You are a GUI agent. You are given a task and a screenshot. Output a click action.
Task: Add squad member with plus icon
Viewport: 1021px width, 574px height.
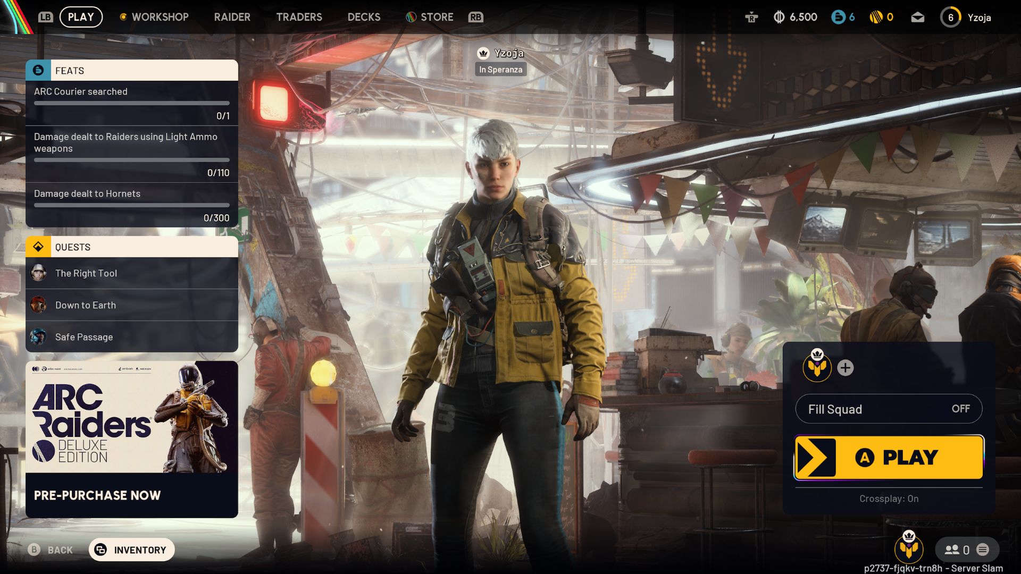[845, 368]
